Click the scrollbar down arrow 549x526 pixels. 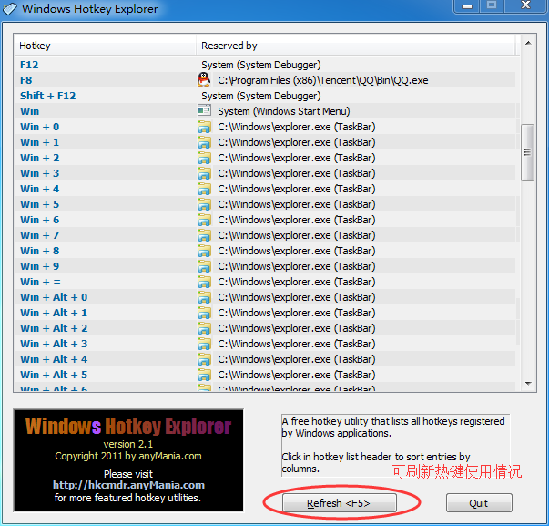(x=528, y=384)
